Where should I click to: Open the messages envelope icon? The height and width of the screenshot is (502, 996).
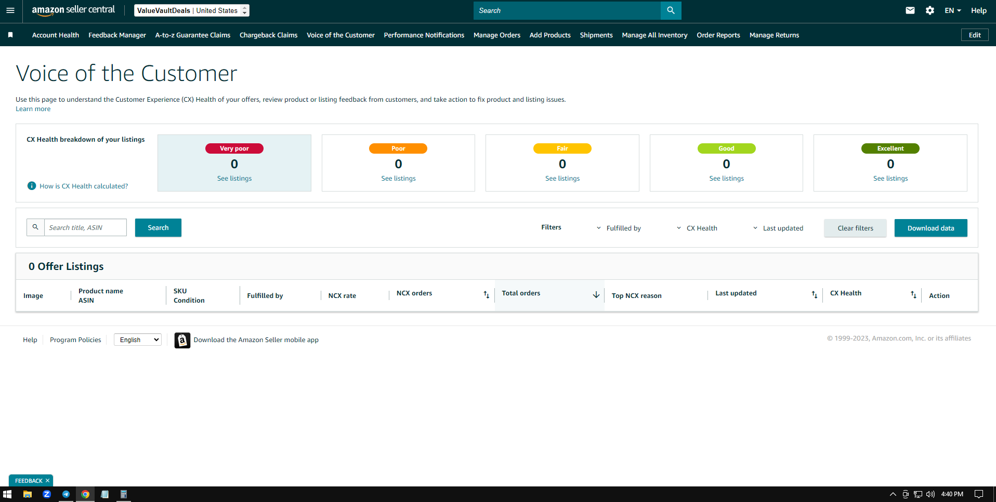click(910, 10)
